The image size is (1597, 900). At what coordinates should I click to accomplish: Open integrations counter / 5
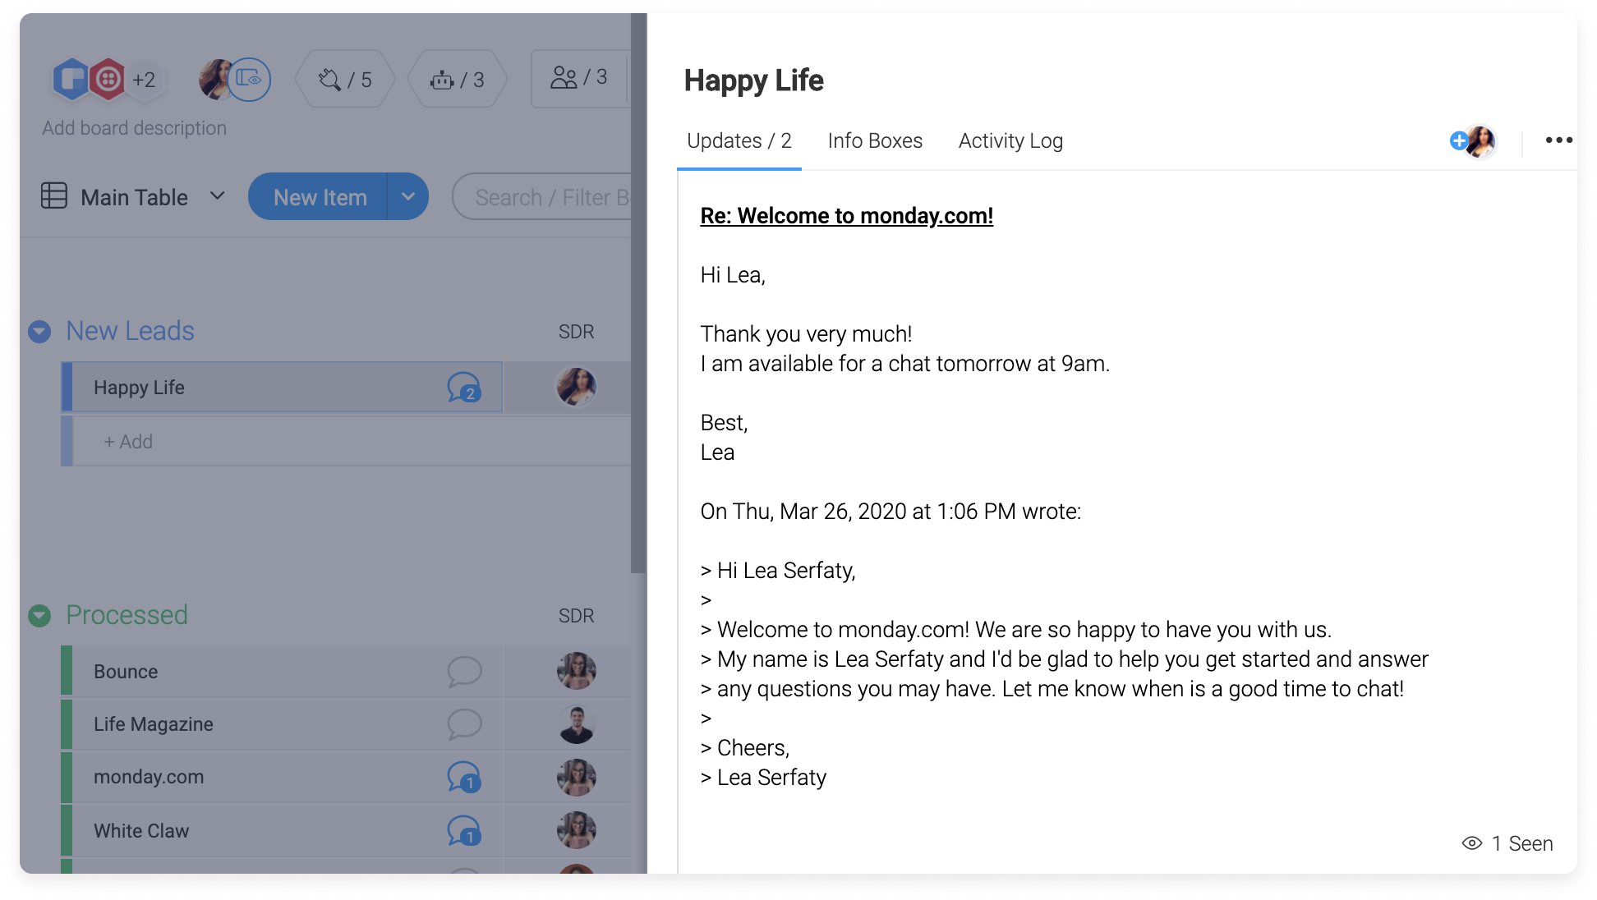345,79
